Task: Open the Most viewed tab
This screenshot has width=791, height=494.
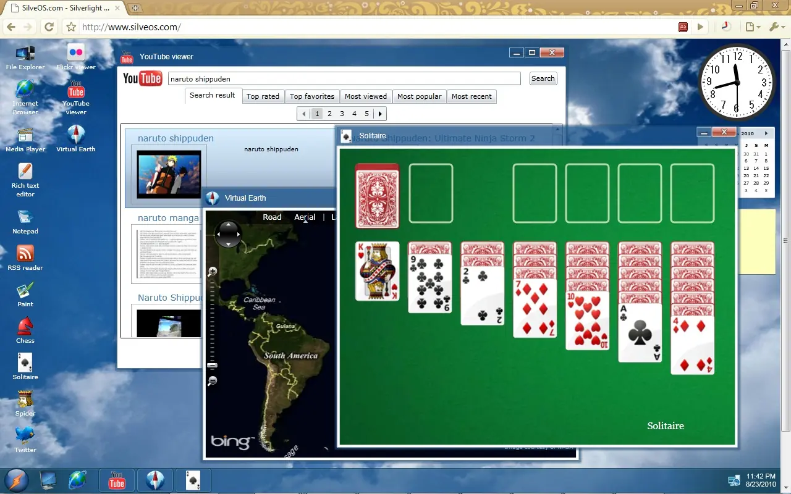Action: [366, 96]
